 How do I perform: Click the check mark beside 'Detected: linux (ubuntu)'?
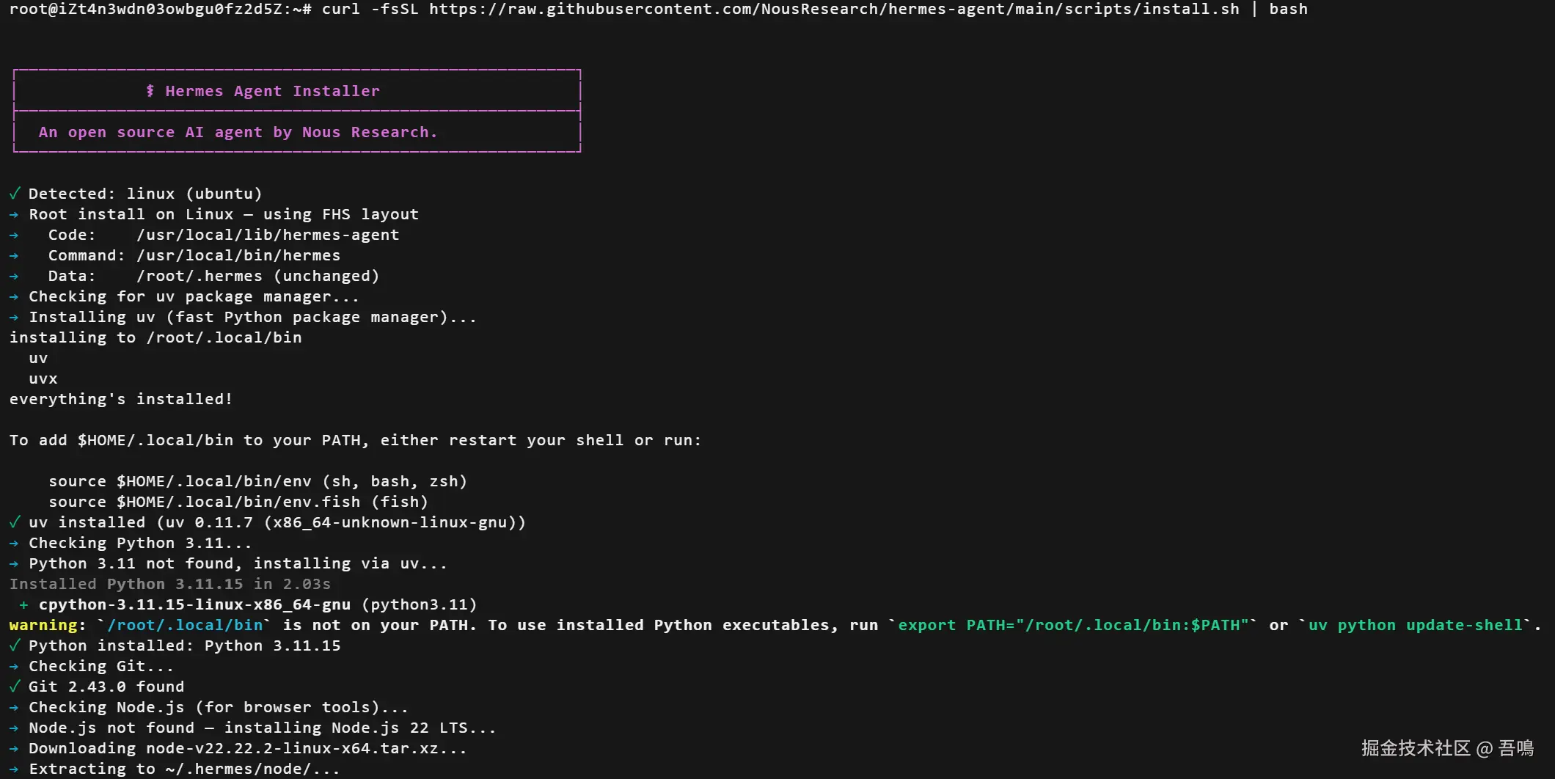14,194
